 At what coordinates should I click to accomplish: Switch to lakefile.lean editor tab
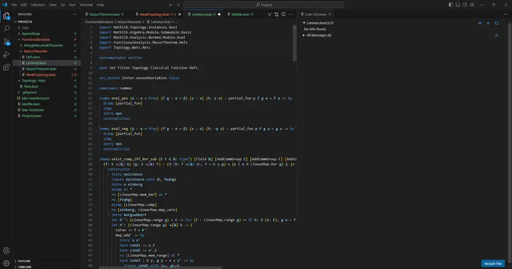coord(240,15)
